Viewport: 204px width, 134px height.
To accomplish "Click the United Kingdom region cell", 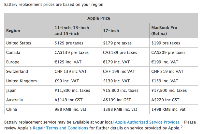I will [22, 81].
